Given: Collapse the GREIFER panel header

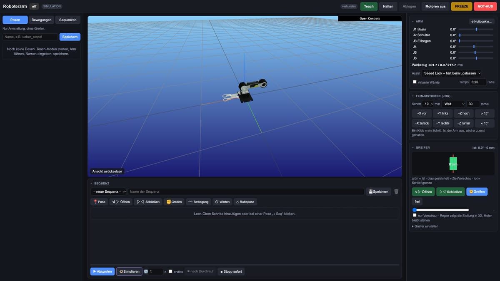Looking at the screenshot, I should (422, 147).
